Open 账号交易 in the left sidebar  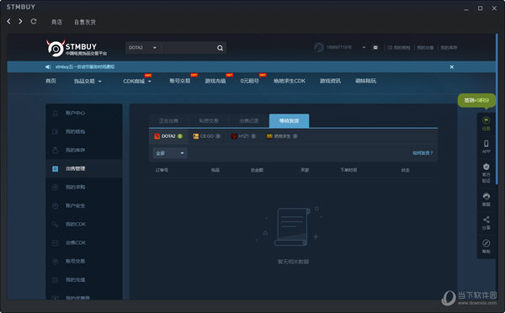pos(84,261)
